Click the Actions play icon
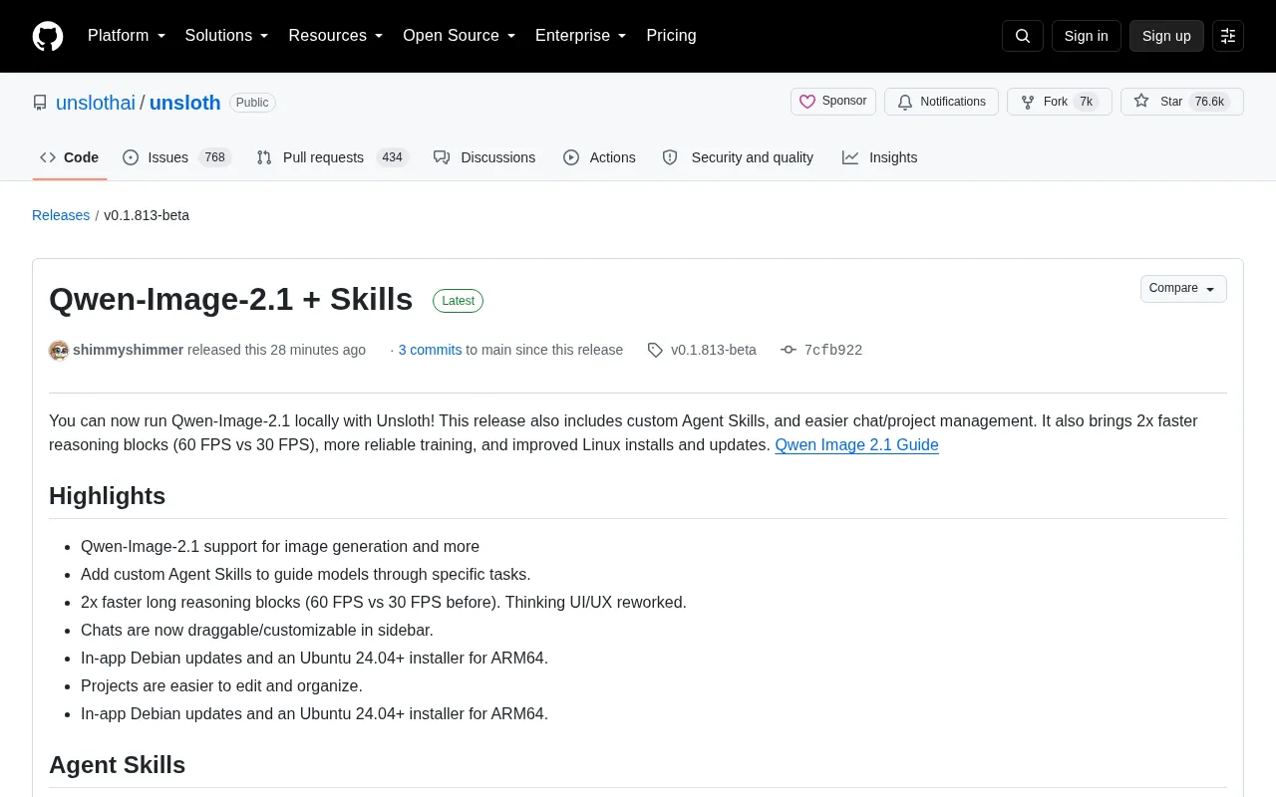 click(571, 157)
